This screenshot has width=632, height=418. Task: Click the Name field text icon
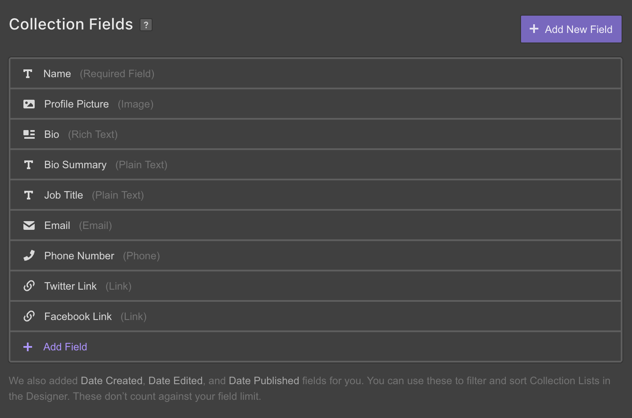point(28,74)
